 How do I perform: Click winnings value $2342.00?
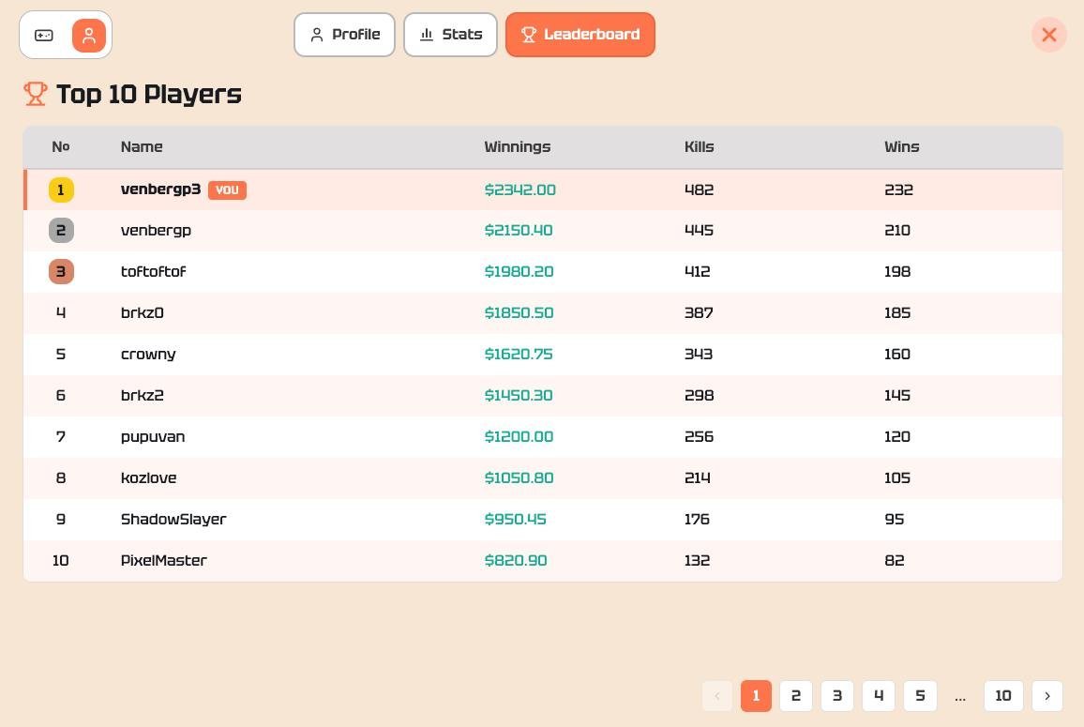(x=519, y=189)
